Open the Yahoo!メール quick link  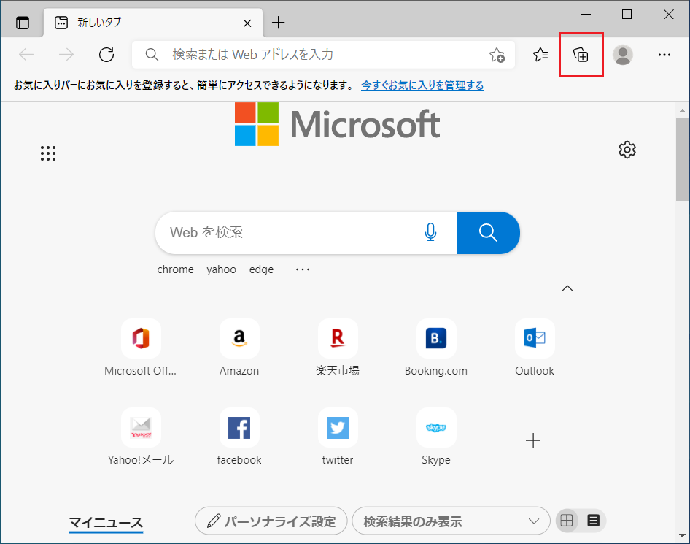pos(141,436)
